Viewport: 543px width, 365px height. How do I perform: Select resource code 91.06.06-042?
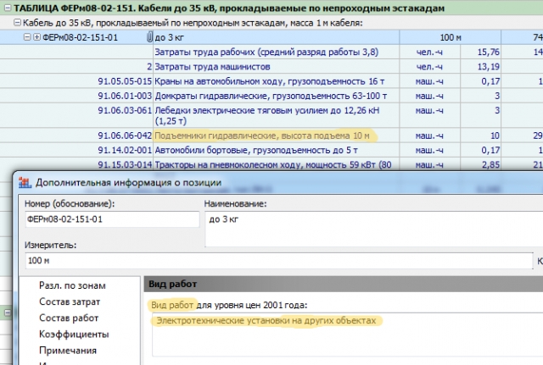[x=125, y=135]
